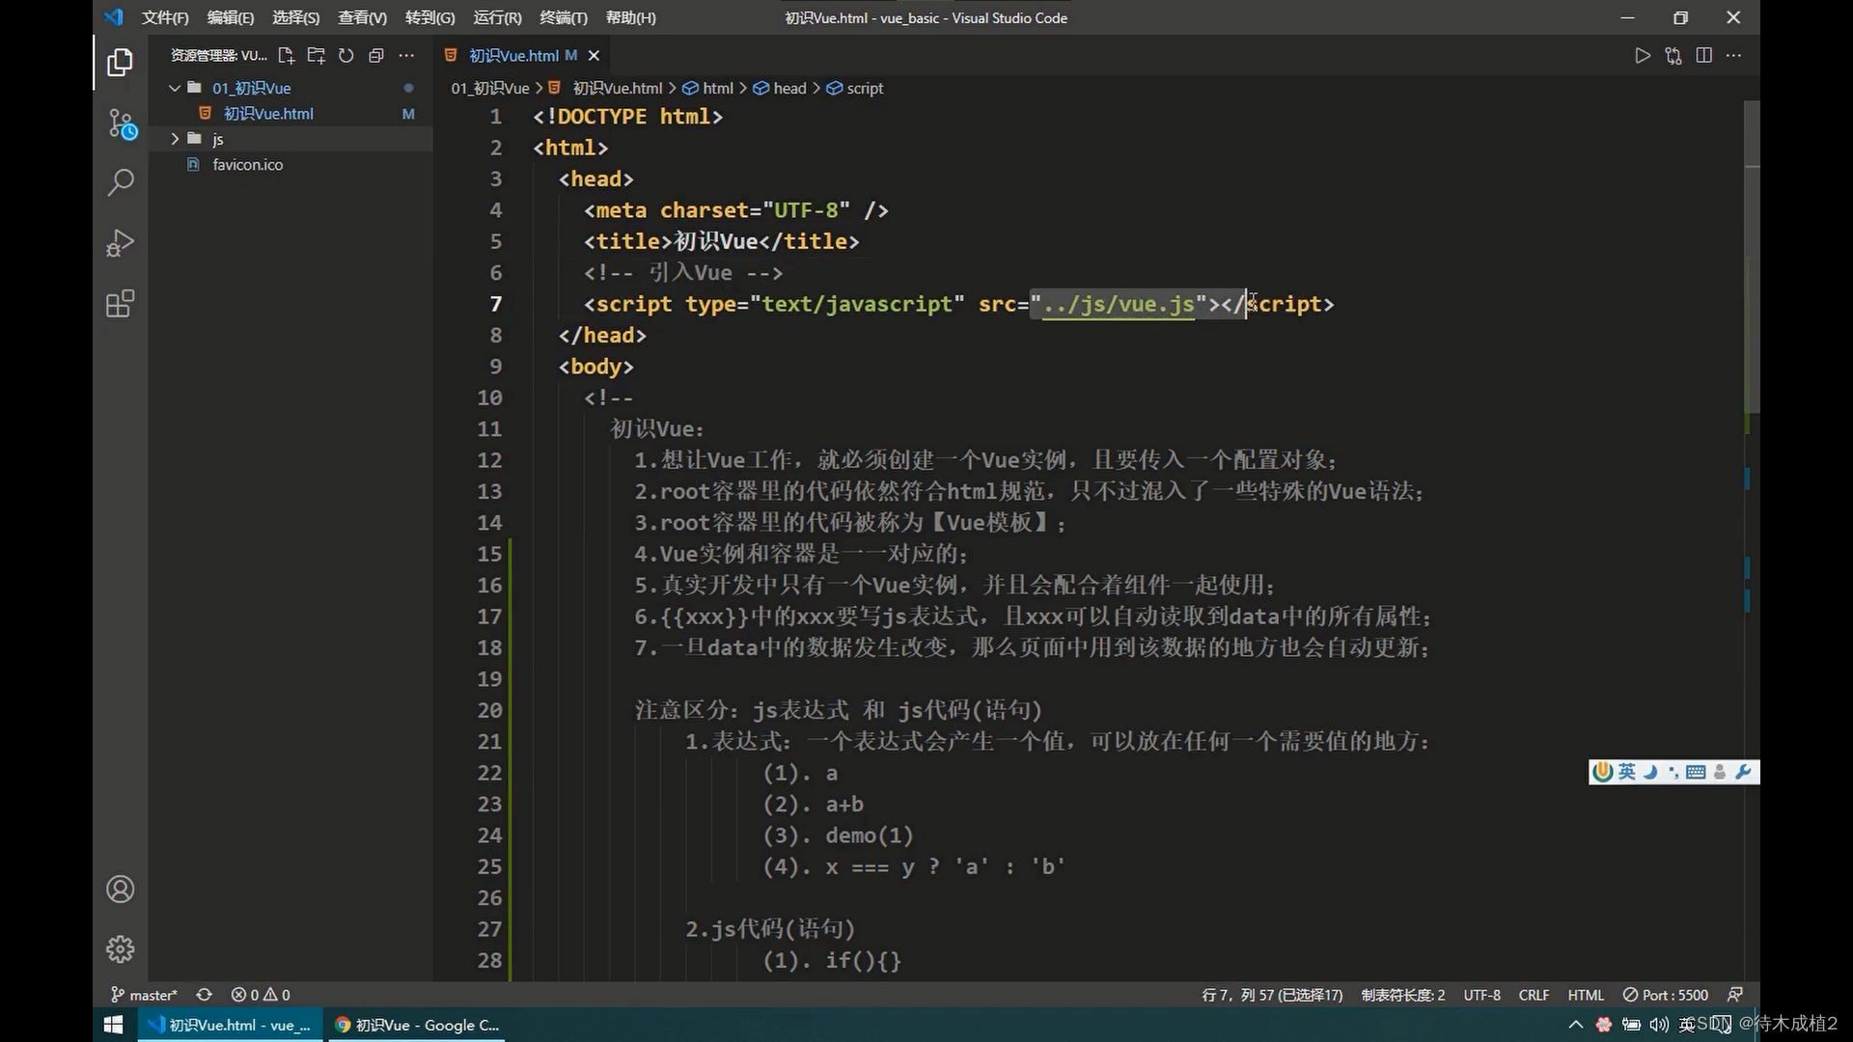Open the 终端(T) menu

[563, 17]
